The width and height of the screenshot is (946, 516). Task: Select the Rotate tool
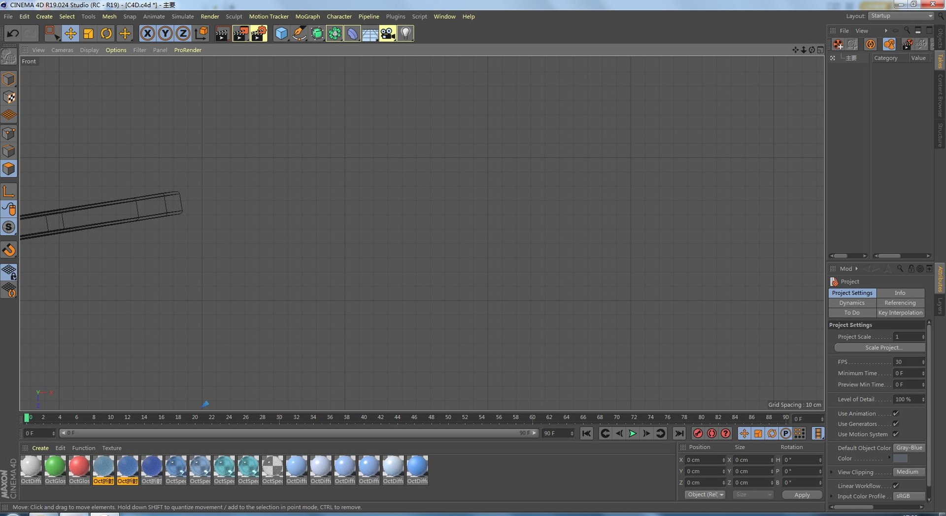(x=106, y=33)
